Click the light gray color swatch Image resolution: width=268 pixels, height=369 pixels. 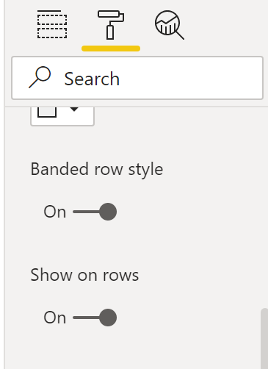47,112
